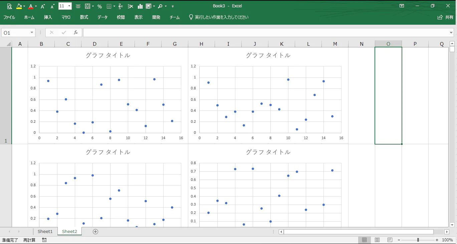457x244 pixels.
Task: Click the insert function fx button
Action: (76, 32)
